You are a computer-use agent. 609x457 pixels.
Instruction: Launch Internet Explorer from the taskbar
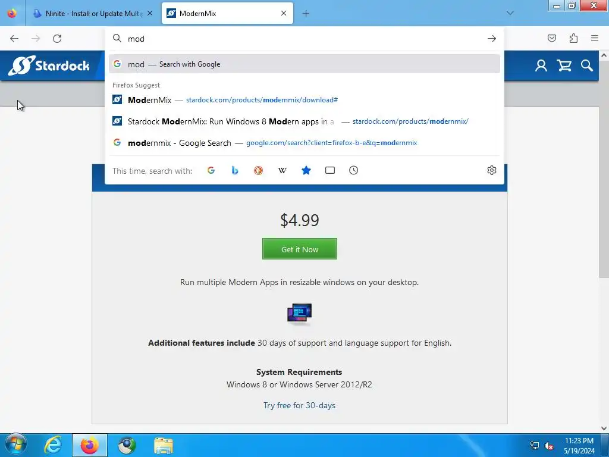click(53, 445)
